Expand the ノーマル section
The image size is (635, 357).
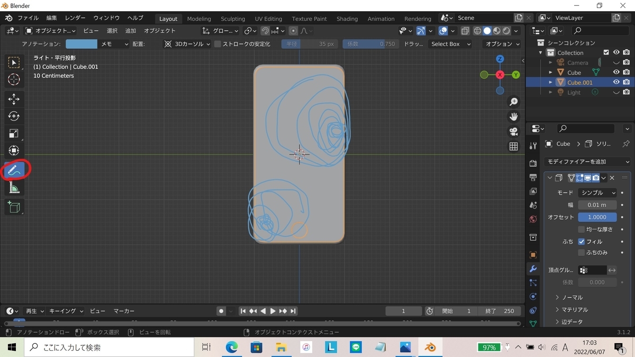[571, 298]
